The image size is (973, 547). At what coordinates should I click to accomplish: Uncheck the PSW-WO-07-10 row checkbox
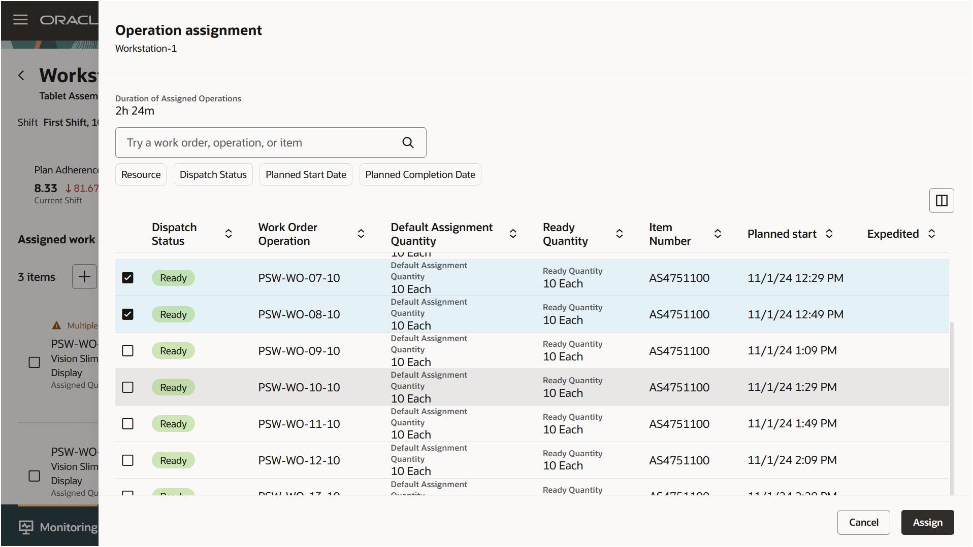[x=127, y=278]
